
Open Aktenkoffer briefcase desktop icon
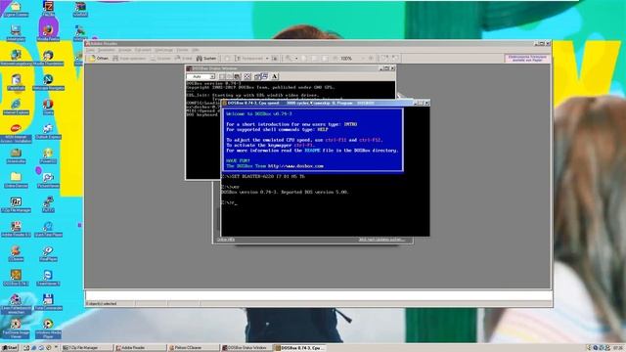16,155
